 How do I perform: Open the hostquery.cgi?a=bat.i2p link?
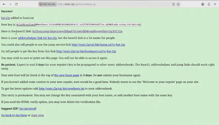(86, 51)
